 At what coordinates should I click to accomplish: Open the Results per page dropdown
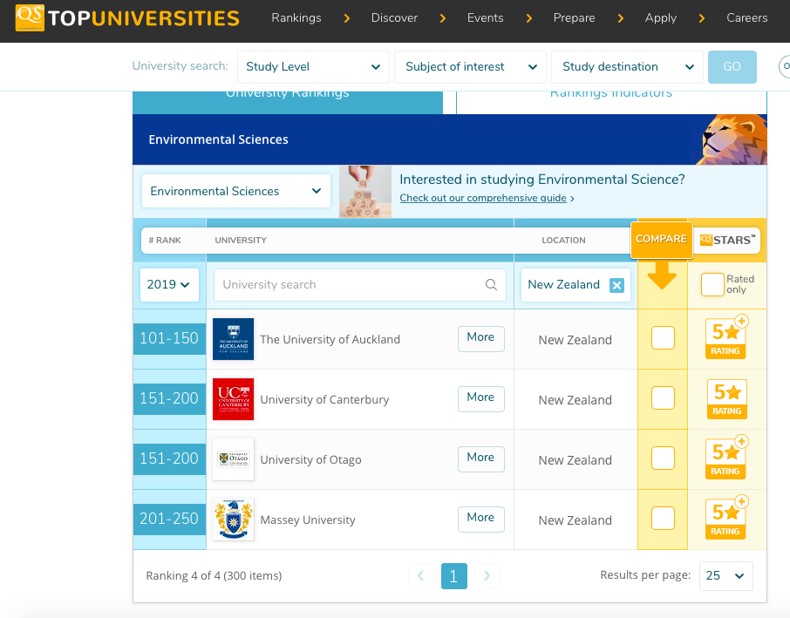point(725,575)
